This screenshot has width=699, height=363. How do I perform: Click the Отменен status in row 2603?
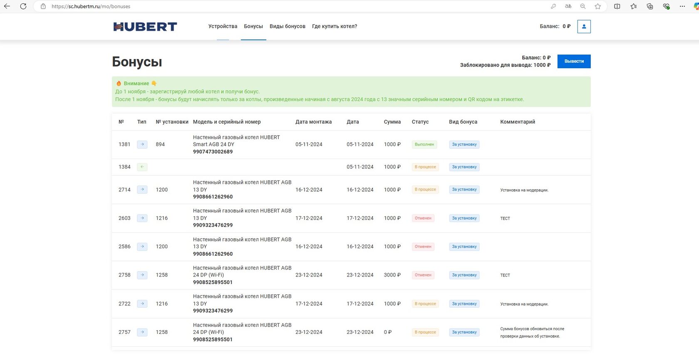pyautogui.click(x=423, y=218)
